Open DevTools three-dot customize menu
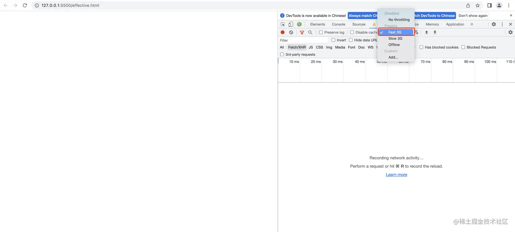Viewport: 515px width, 232px height. [502, 24]
